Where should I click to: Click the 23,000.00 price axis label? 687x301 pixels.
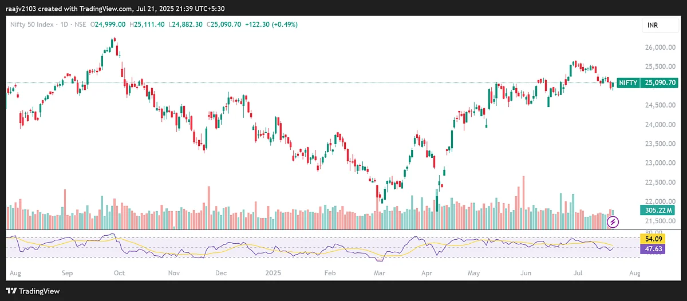coord(661,163)
